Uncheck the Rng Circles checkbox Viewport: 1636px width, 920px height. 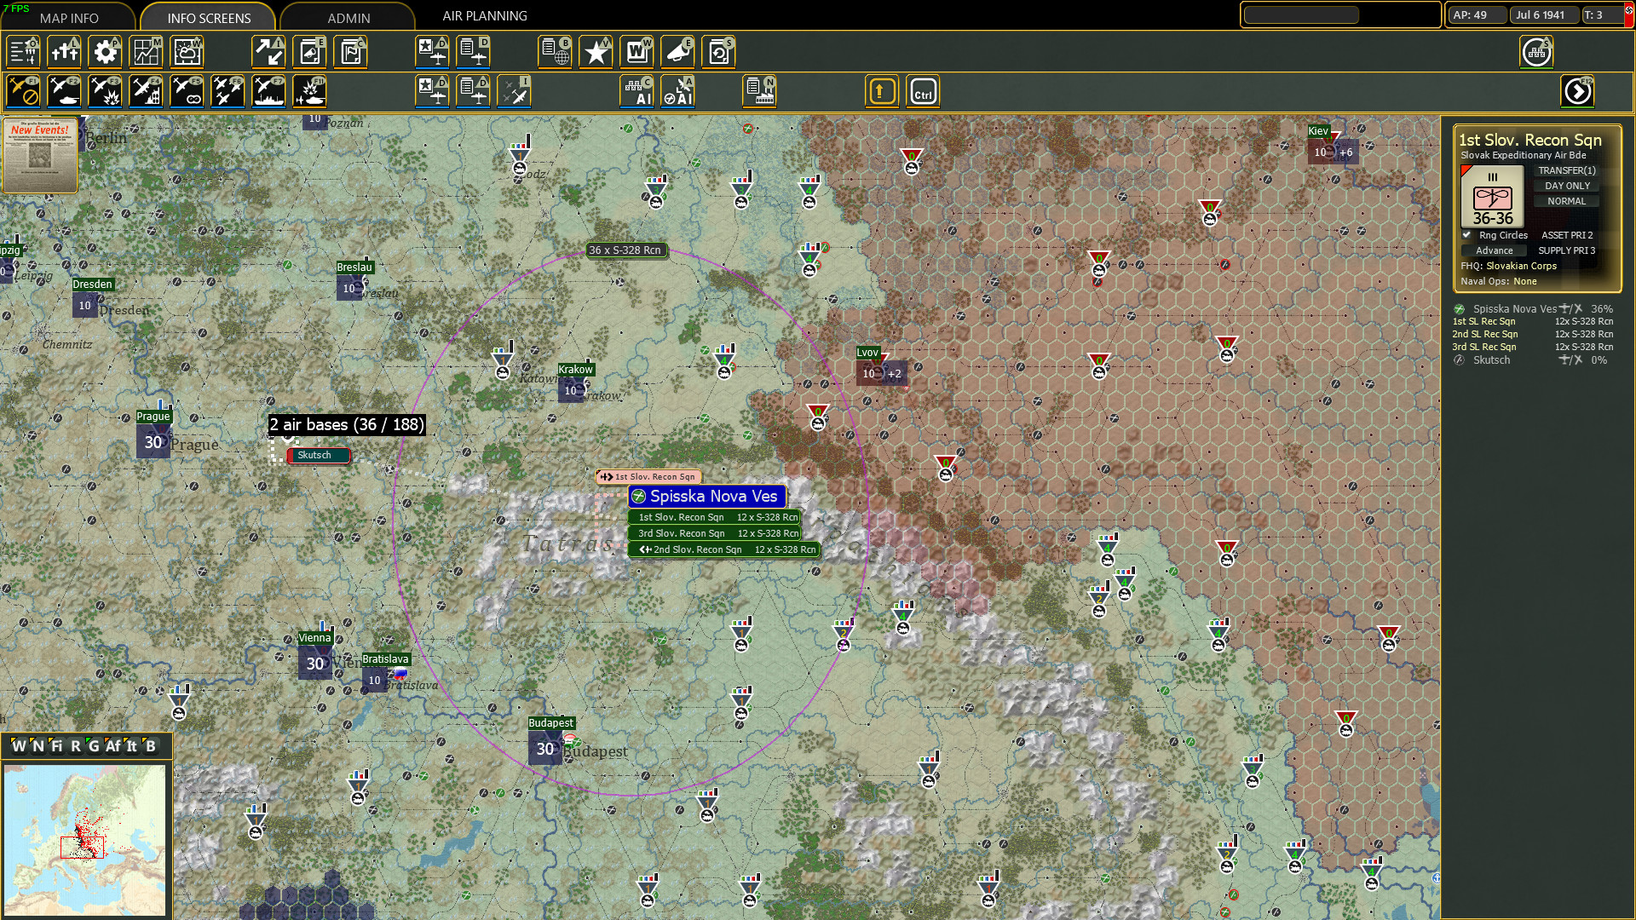click(x=1466, y=234)
